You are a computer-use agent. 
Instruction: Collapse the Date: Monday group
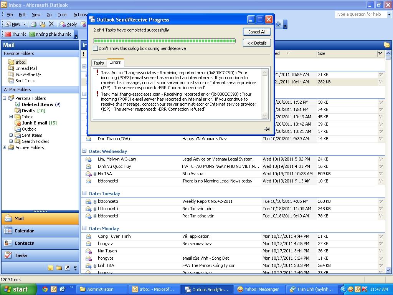[x=84, y=228]
